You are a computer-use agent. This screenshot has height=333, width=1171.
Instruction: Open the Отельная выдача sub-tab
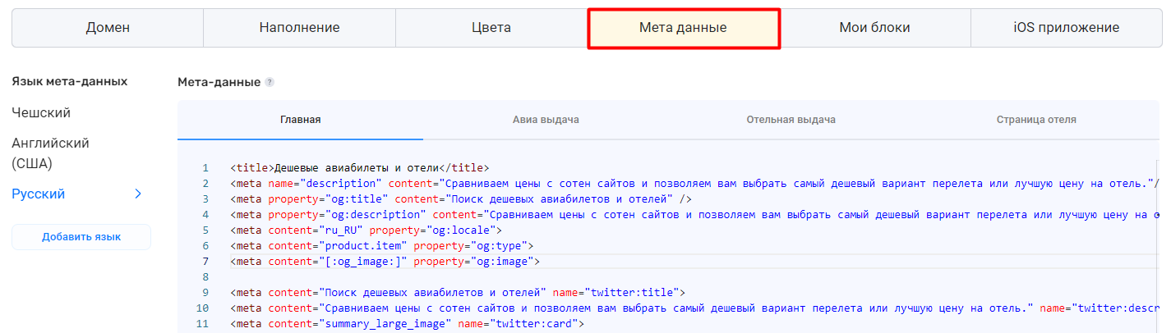pos(791,120)
